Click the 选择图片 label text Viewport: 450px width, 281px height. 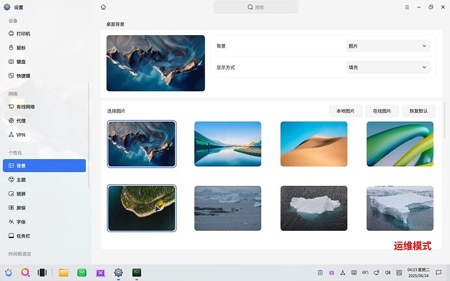pyautogui.click(x=116, y=111)
